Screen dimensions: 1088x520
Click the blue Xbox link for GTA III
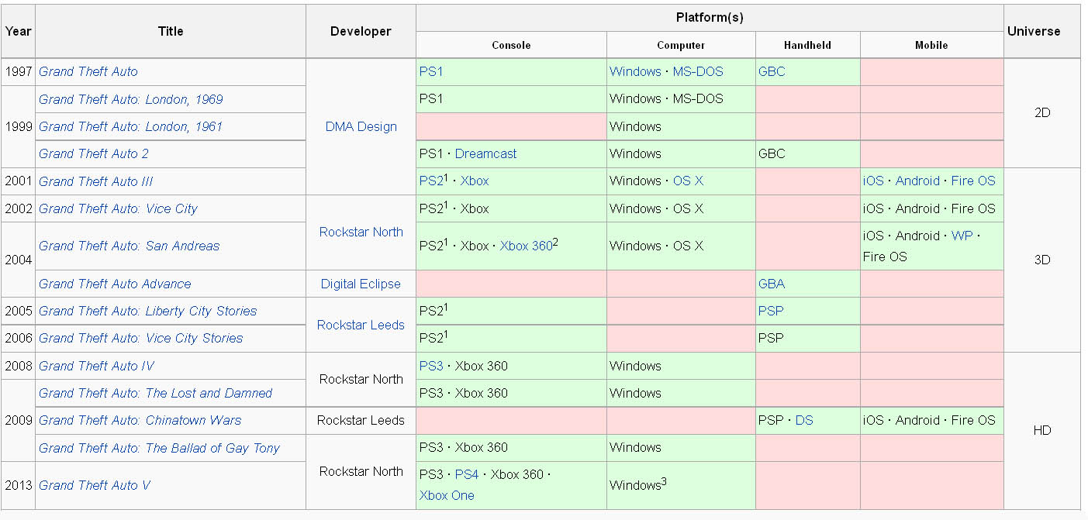475,181
